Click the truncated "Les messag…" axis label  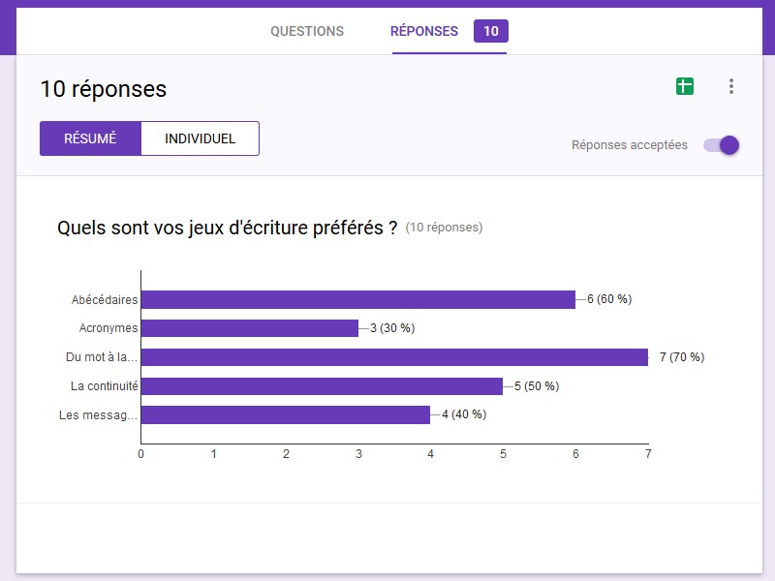click(99, 415)
